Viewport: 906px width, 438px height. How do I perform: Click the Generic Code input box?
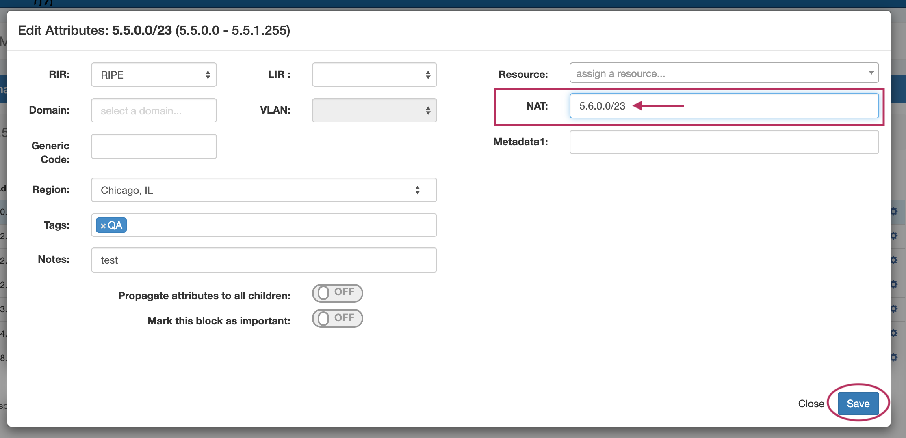click(154, 146)
